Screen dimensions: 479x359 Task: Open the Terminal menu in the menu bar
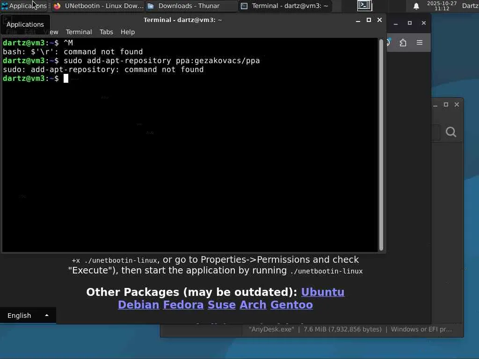click(x=79, y=32)
